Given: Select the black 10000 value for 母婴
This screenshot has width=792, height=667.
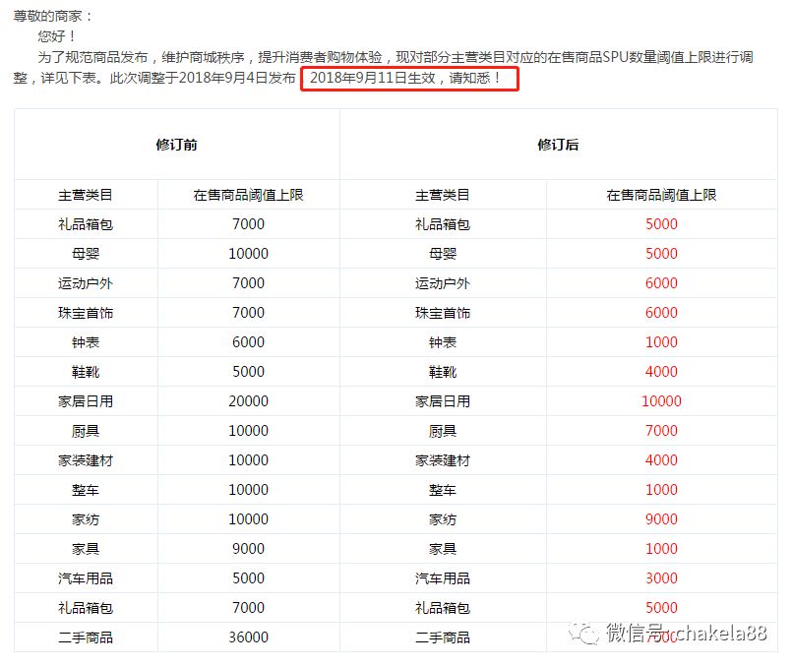Looking at the screenshot, I should click(248, 254).
